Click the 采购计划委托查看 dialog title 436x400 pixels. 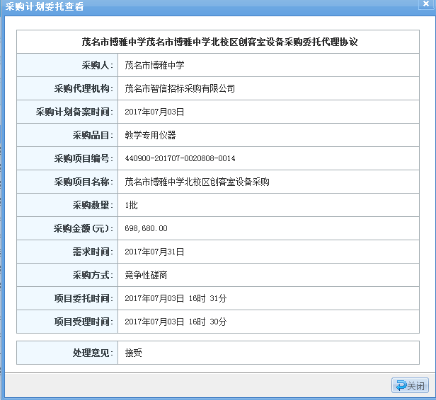click(x=45, y=6)
